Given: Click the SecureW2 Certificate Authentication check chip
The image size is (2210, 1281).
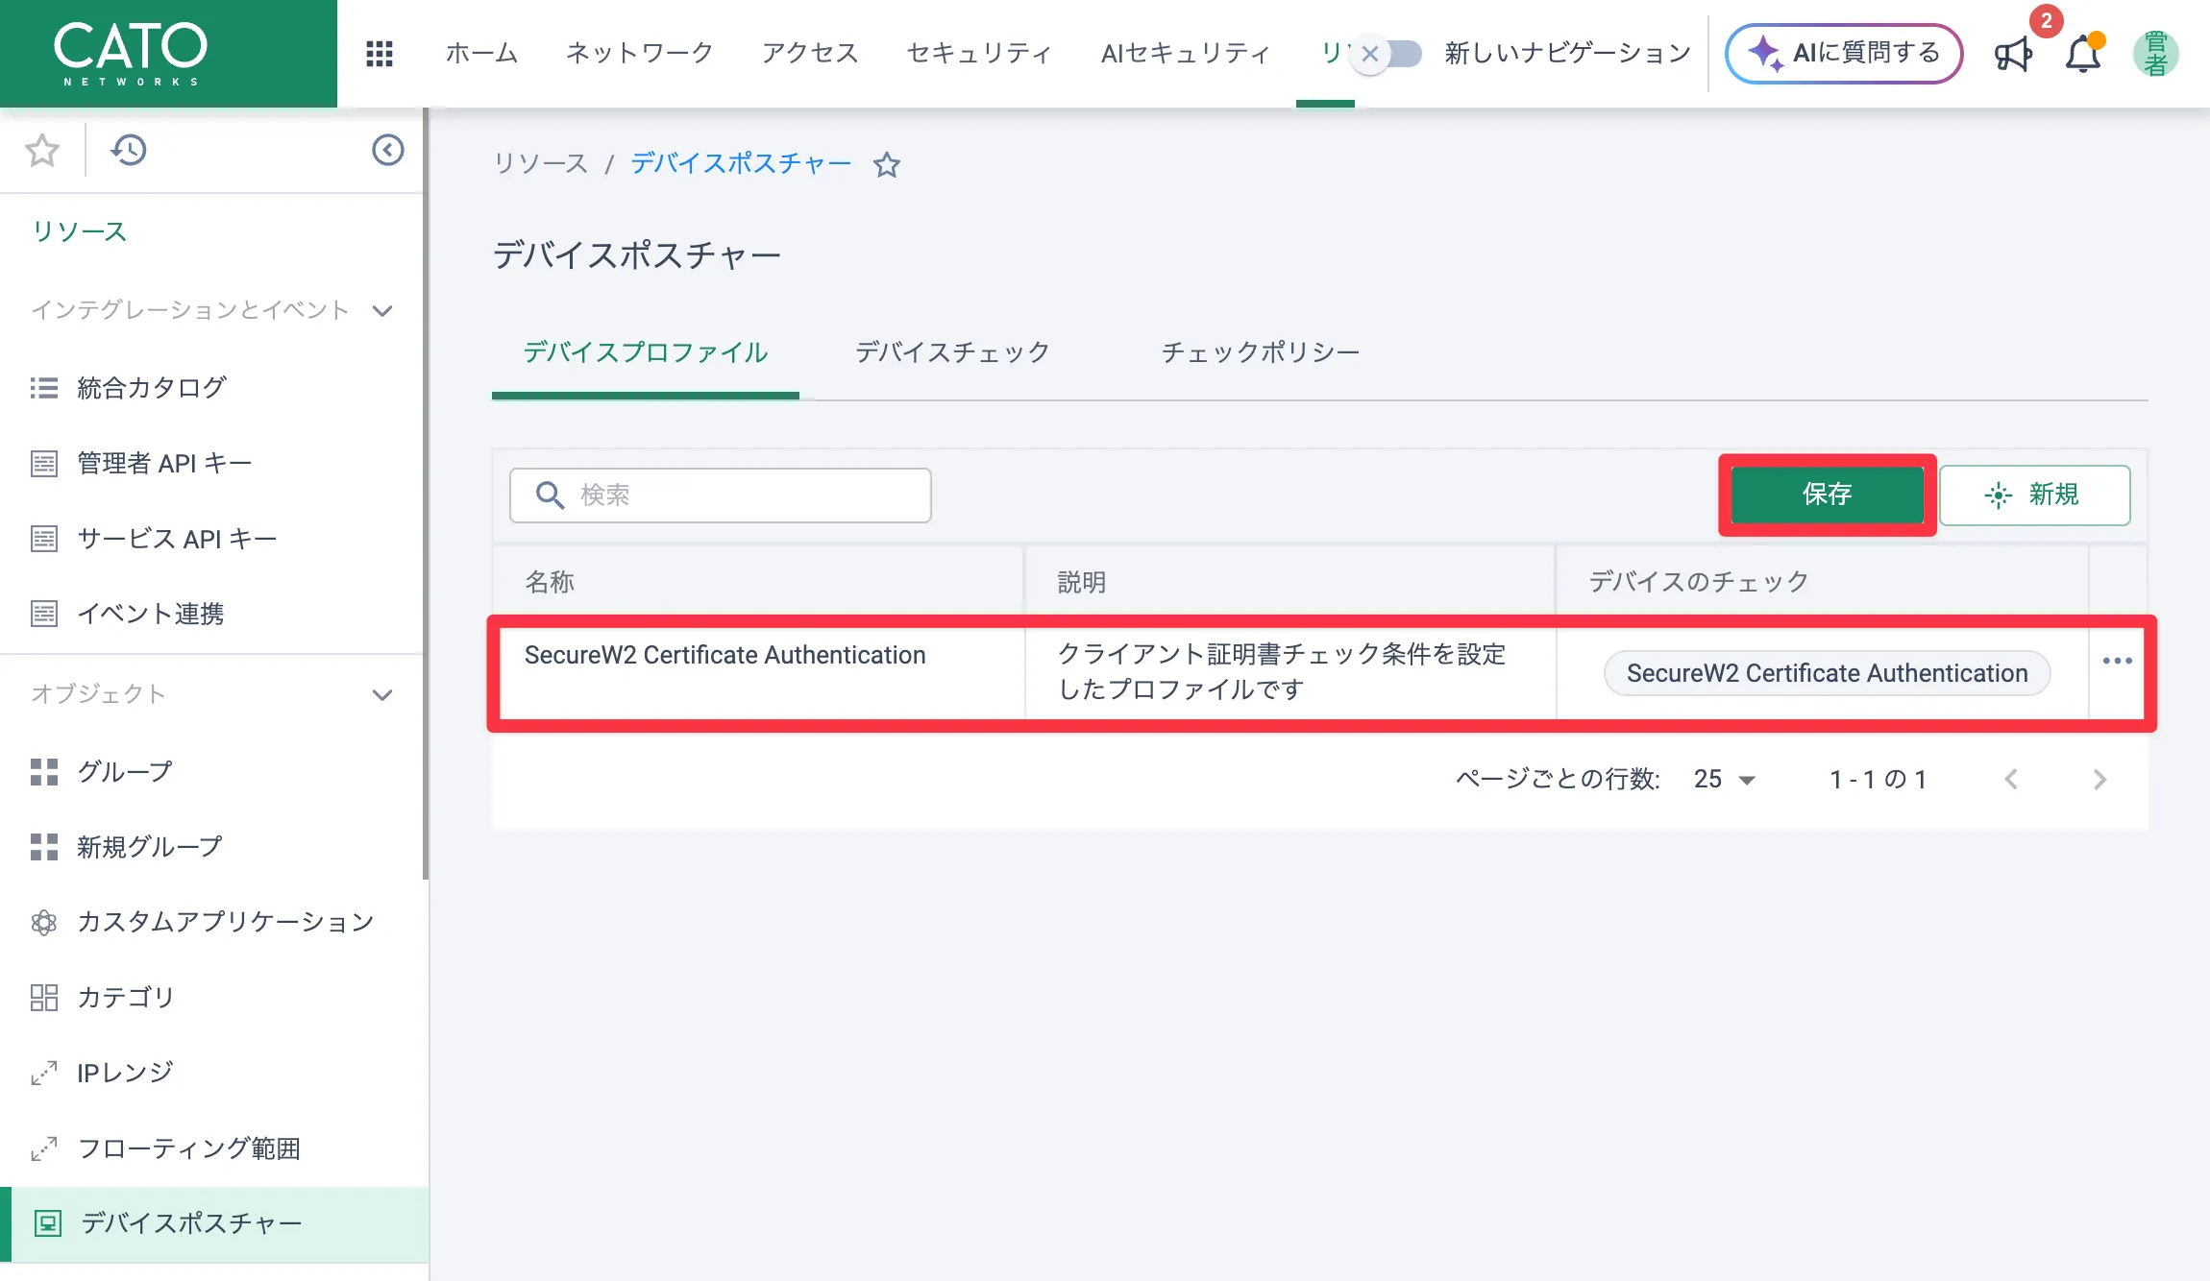Looking at the screenshot, I should point(1827,673).
